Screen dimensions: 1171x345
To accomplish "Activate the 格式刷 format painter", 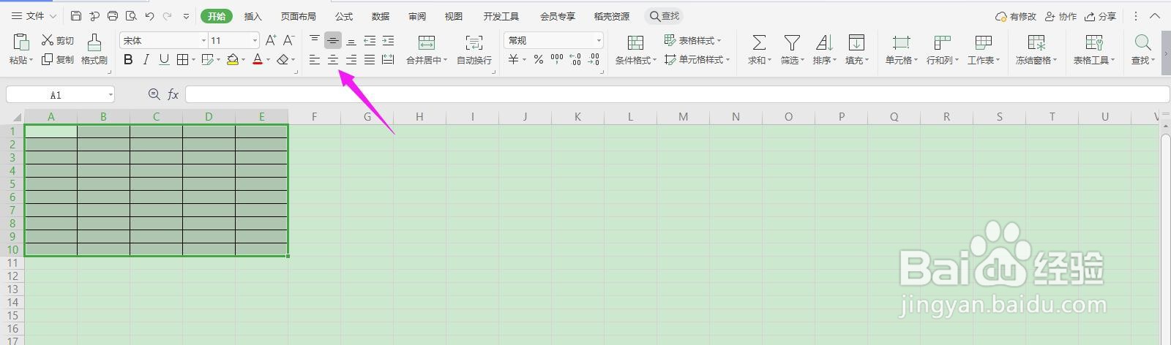I will pyautogui.click(x=94, y=50).
